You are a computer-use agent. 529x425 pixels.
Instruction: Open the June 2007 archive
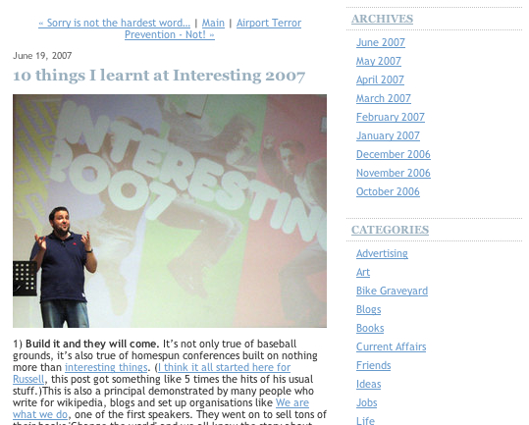[381, 42]
